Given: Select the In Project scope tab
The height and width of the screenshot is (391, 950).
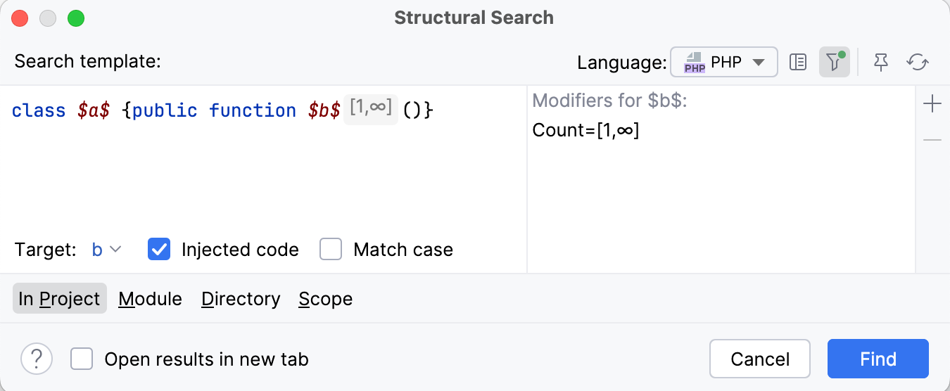Looking at the screenshot, I should [x=60, y=299].
